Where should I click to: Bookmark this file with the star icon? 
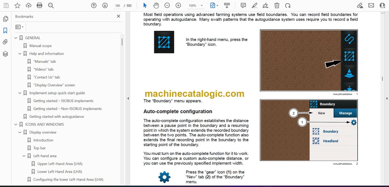pos(17,5)
